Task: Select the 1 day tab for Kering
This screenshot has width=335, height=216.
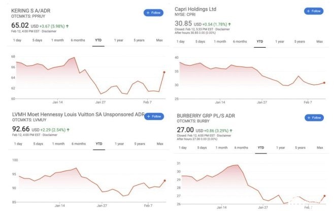Action: point(18,40)
